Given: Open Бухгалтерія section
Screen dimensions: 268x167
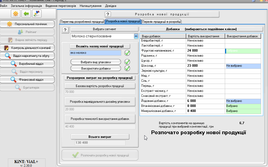Looking at the screenshot, I should [28, 88].
